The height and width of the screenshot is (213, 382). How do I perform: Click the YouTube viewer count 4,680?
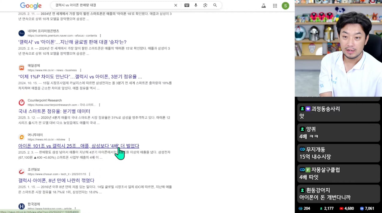point(347,208)
